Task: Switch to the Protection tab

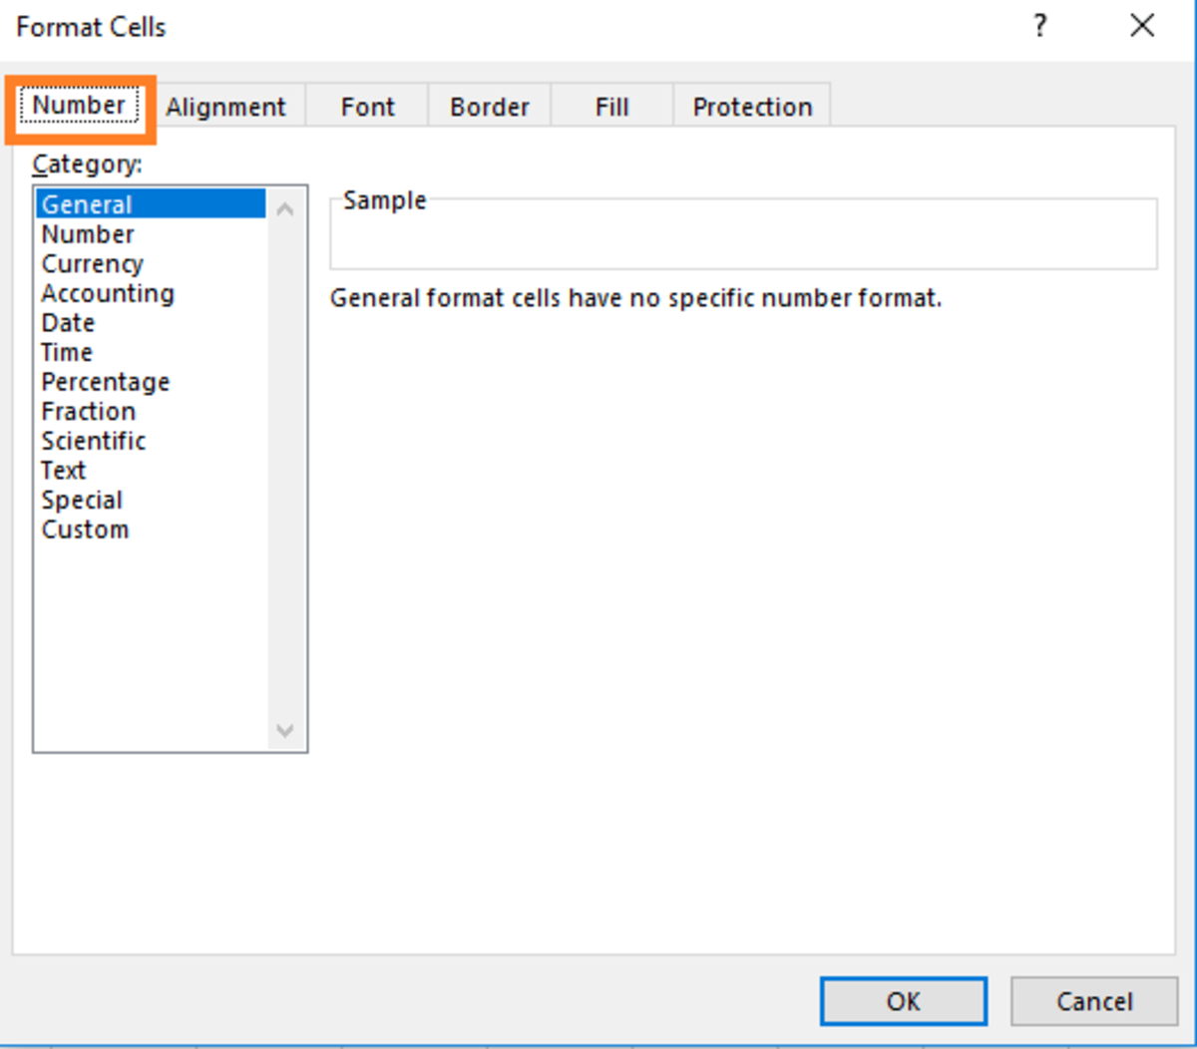Action: pyautogui.click(x=751, y=106)
